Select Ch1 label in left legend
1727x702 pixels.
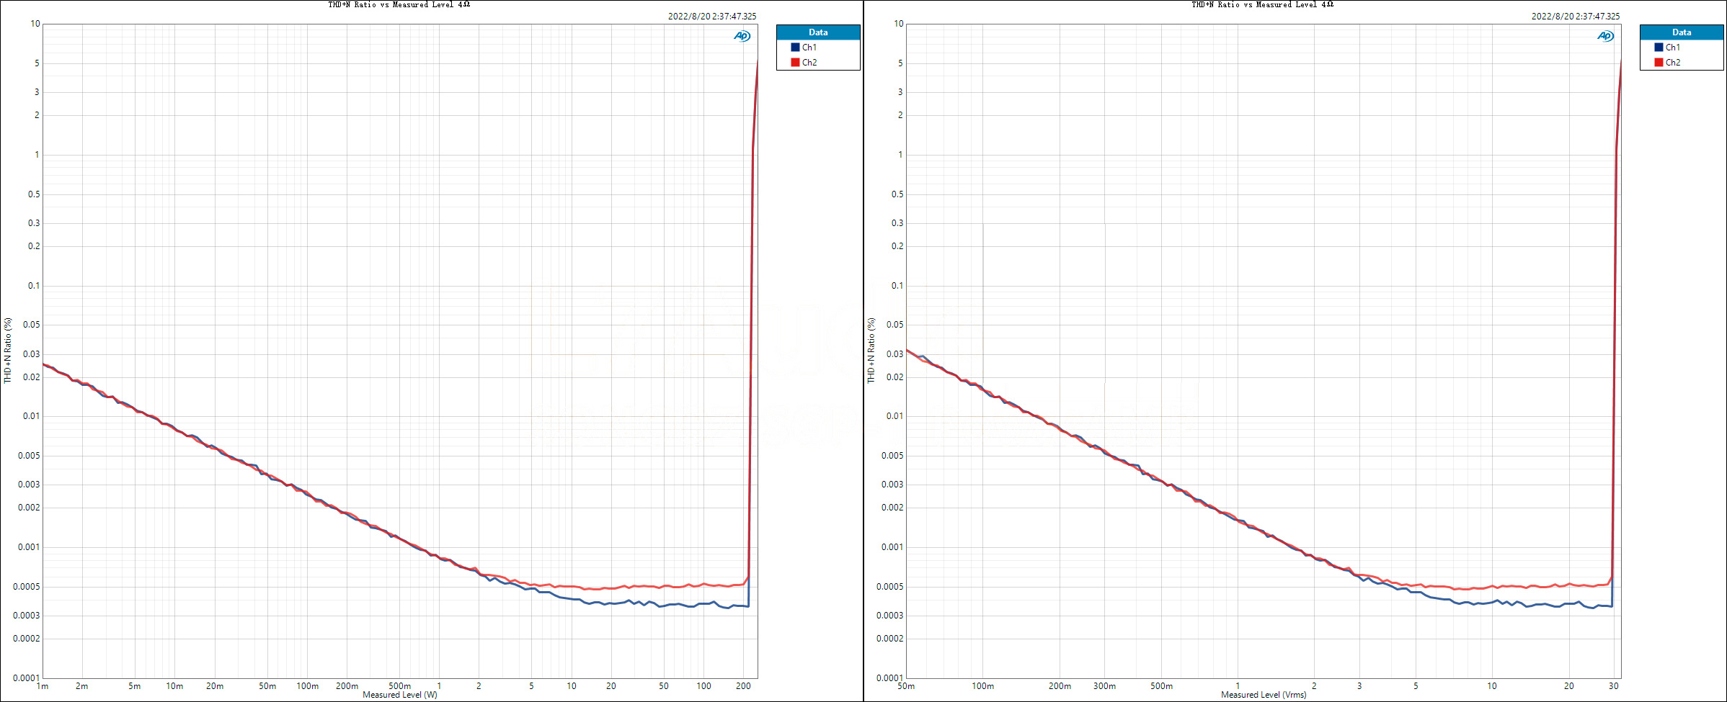(809, 48)
